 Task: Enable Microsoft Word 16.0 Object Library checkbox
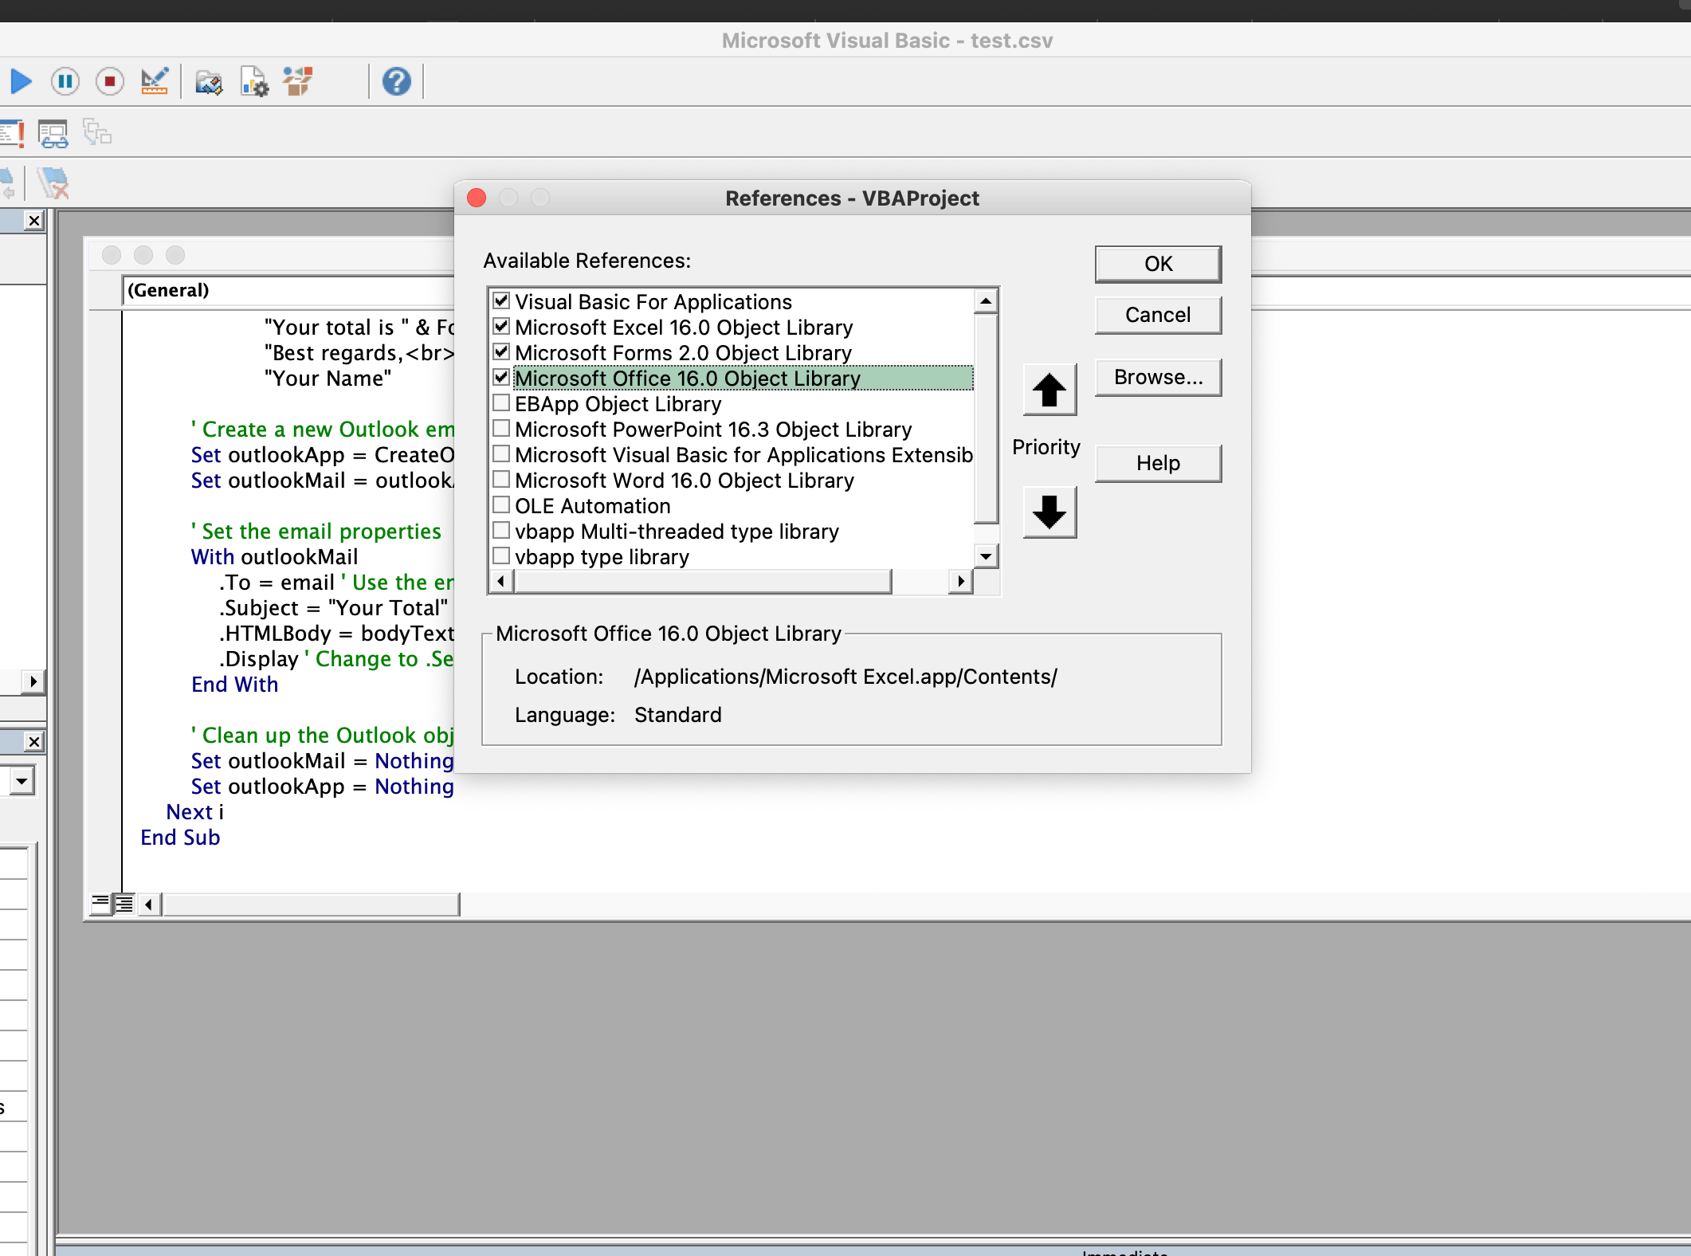click(x=501, y=480)
